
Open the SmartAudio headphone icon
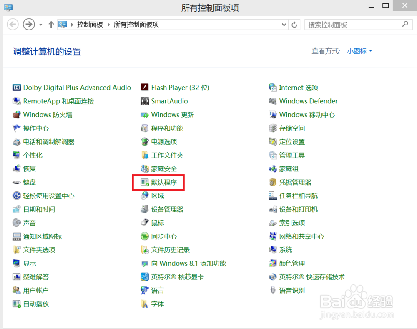point(144,101)
